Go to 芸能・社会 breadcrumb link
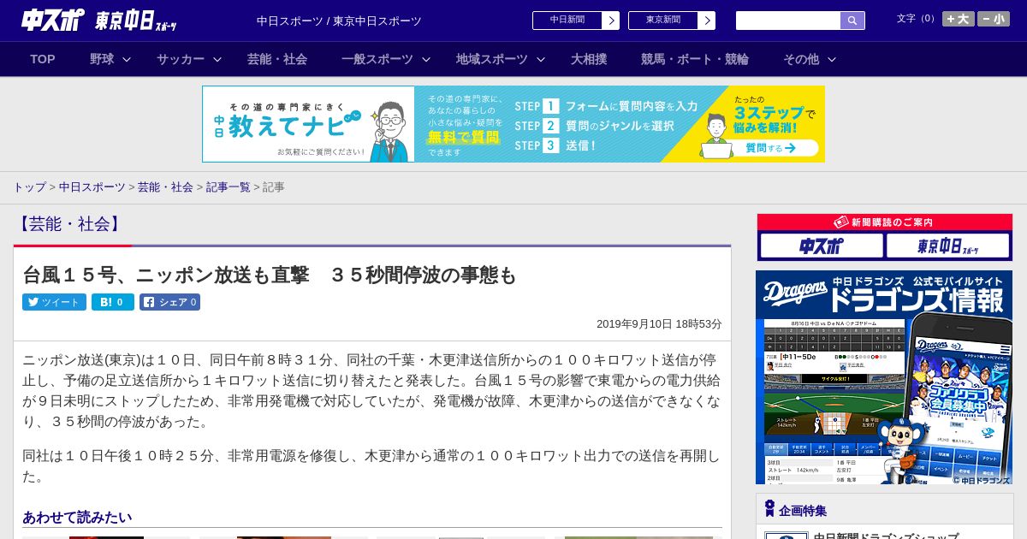This screenshot has height=539, width=1027. tap(165, 187)
